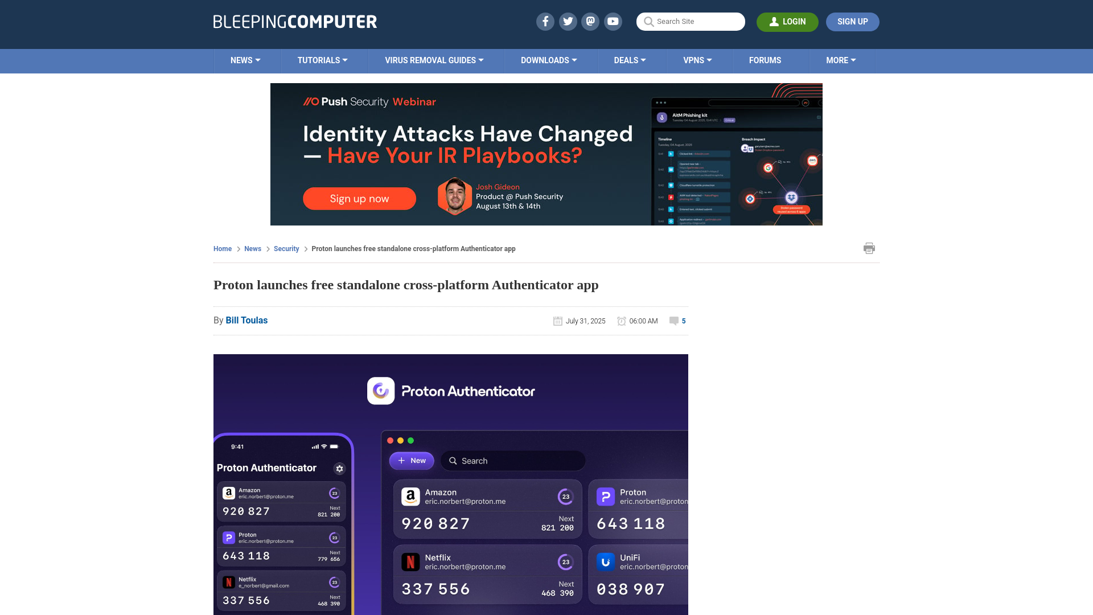Focus the Search Site field
Viewport: 1093px width, 615px height.
point(691,22)
